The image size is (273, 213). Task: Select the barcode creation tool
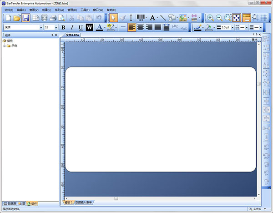pyautogui.click(x=142, y=18)
